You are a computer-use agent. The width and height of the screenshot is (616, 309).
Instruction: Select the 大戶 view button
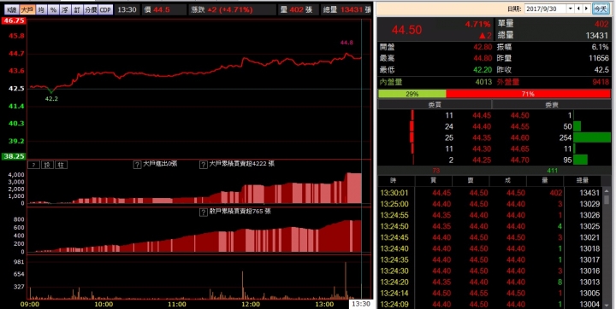tap(27, 9)
